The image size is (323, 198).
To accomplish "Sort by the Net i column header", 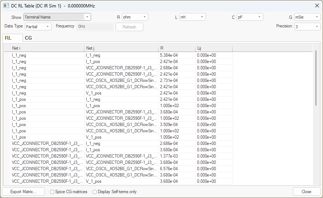I will tap(47, 48).
